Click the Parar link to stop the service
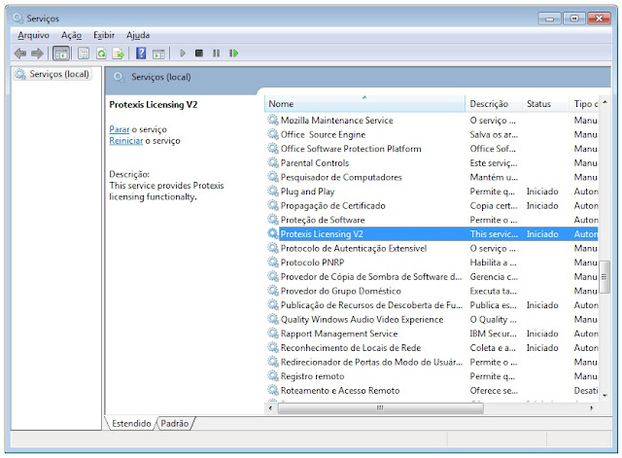The image size is (622, 458). pyautogui.click(x=119, y=129)
